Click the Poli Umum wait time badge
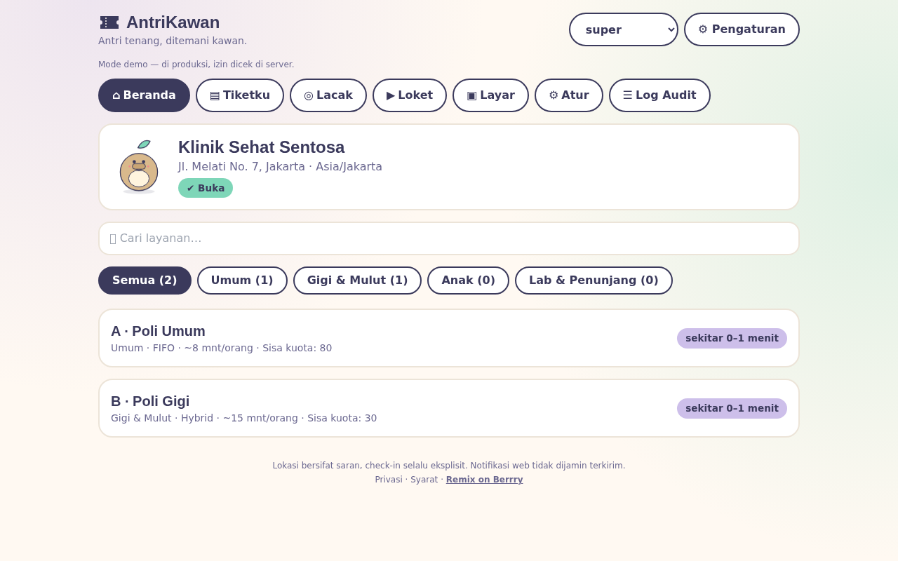 point(732,338)
